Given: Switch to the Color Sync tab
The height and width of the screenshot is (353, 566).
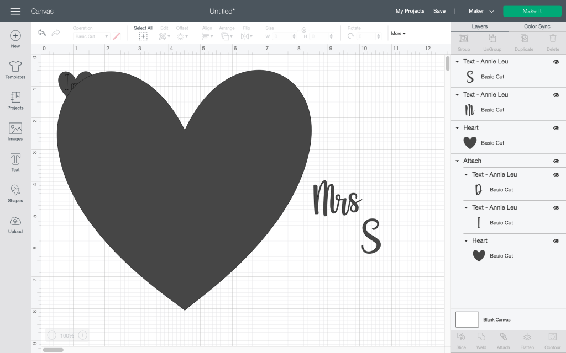Looking at the screenshot, I should click(x=537, y=26).
